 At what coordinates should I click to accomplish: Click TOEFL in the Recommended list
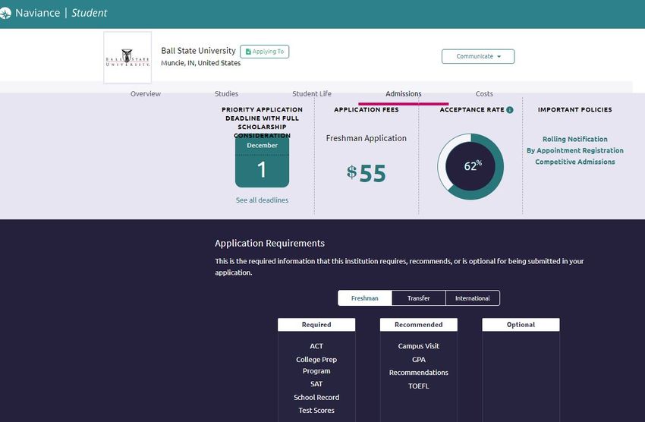[x=419, y=386]
